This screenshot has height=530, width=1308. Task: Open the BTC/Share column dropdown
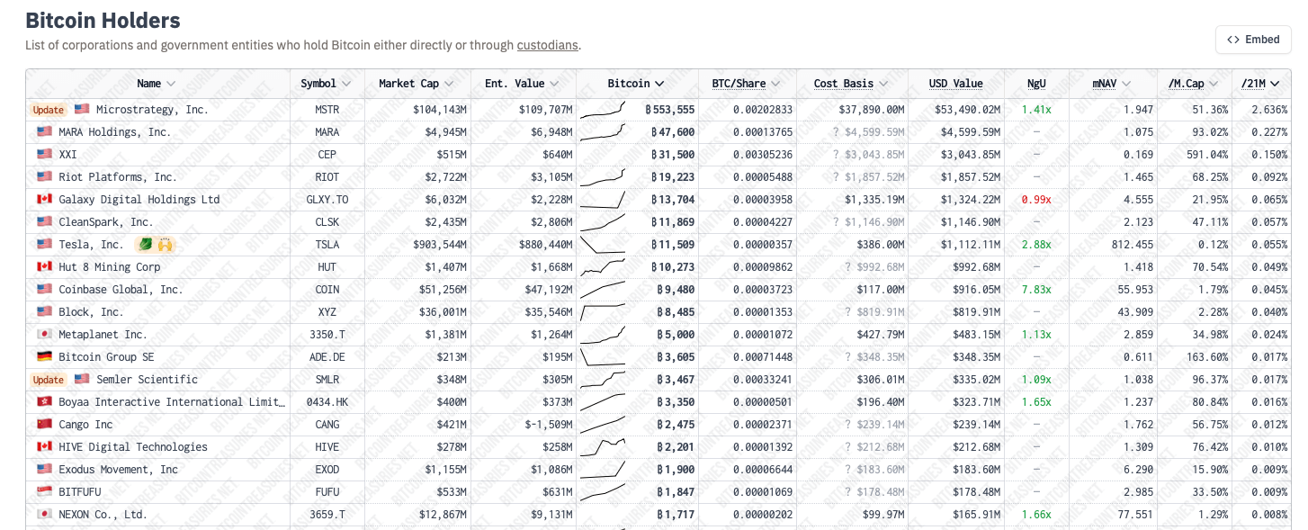point(775,84)
